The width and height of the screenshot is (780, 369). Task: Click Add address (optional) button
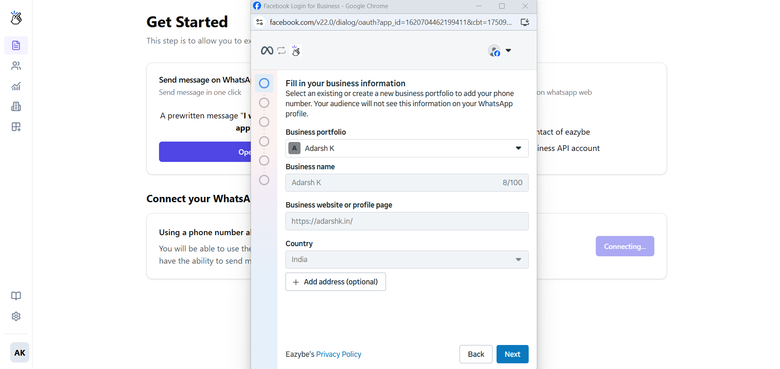tap(336, 282)
